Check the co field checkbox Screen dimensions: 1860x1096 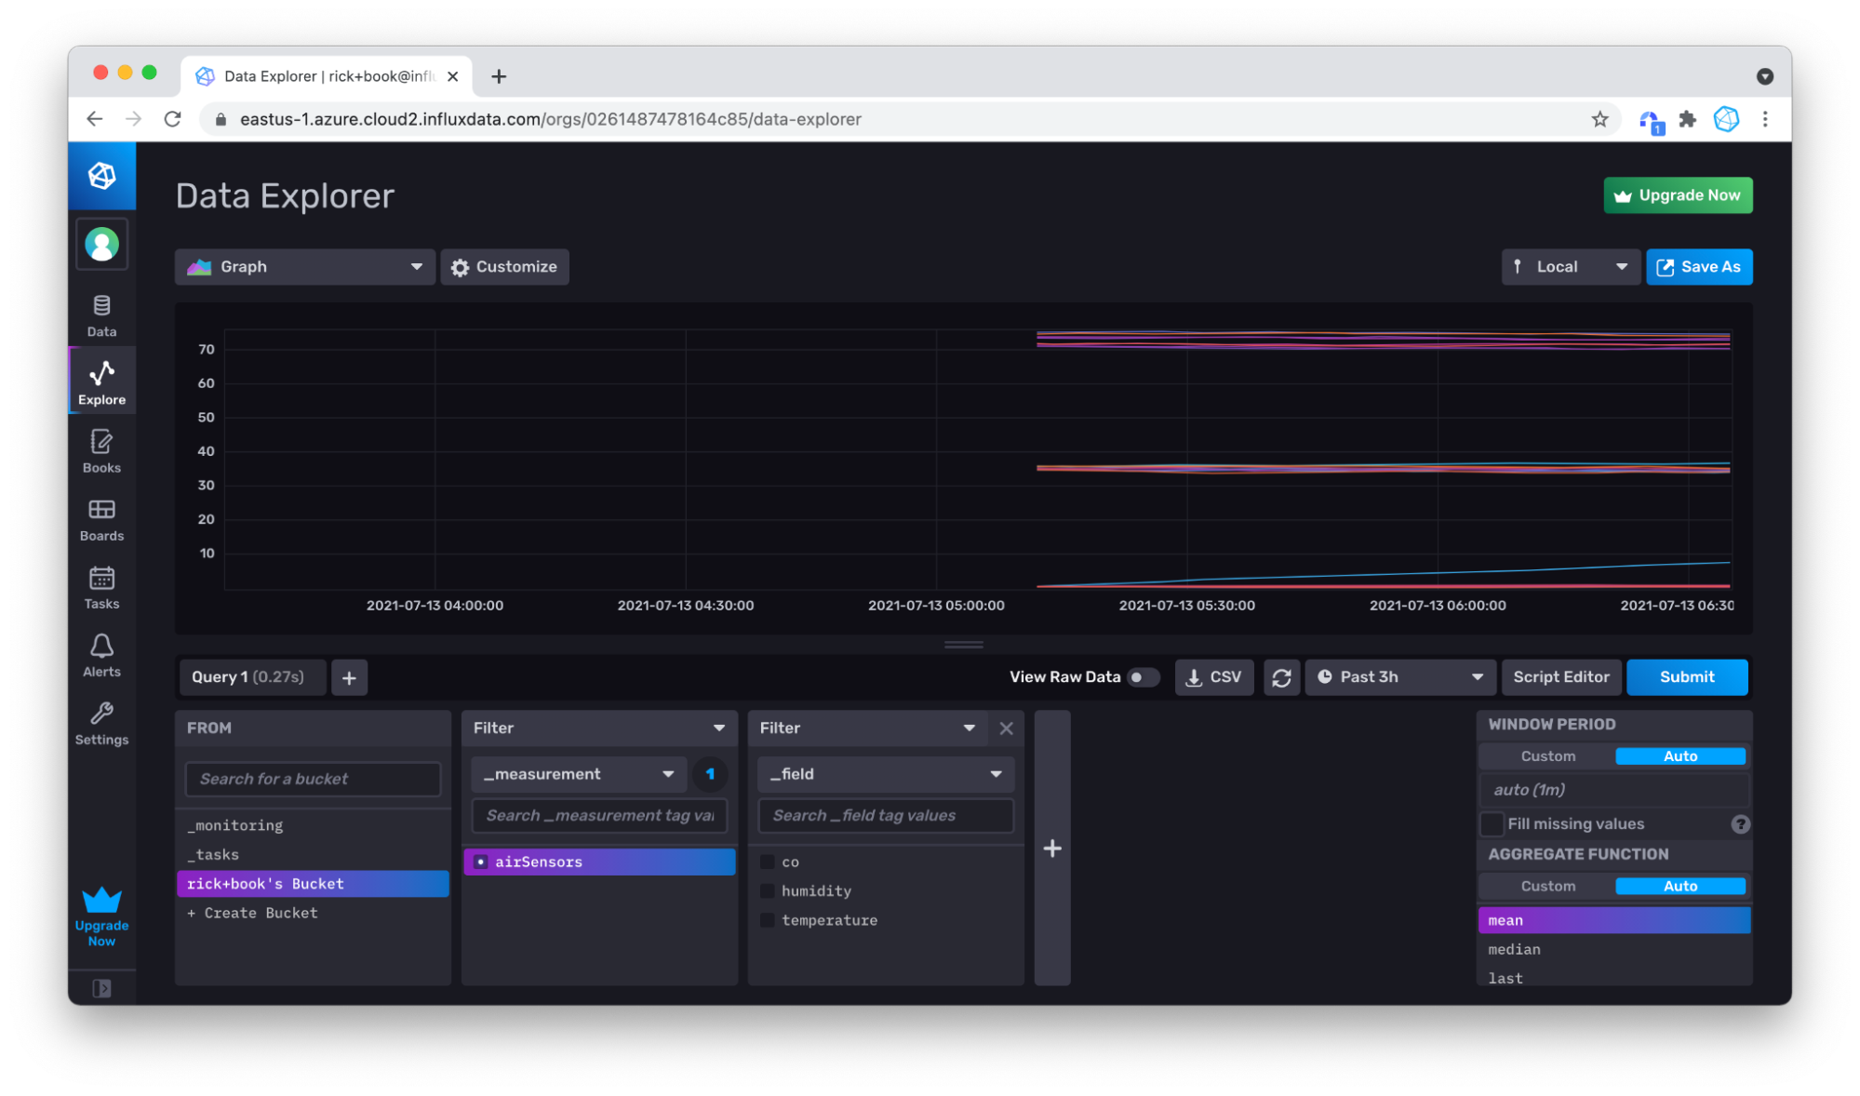[767, 862]
